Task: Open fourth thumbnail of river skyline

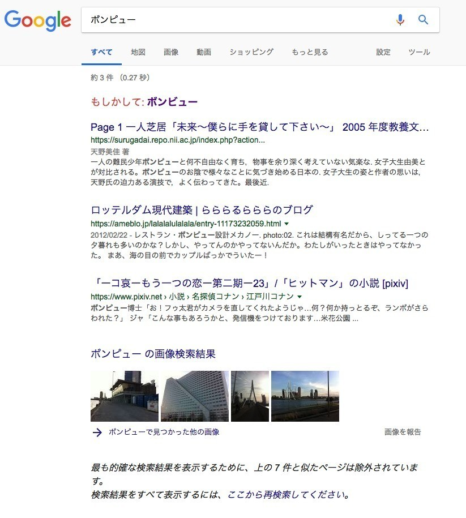Action: click(305, 396)
